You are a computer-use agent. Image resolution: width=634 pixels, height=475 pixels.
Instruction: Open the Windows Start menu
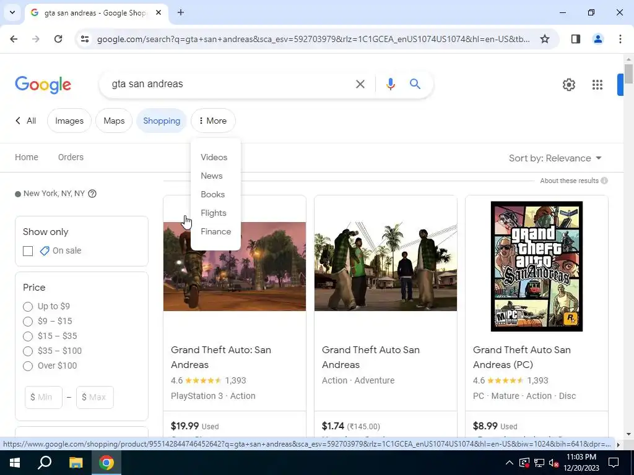pos(15,463)
